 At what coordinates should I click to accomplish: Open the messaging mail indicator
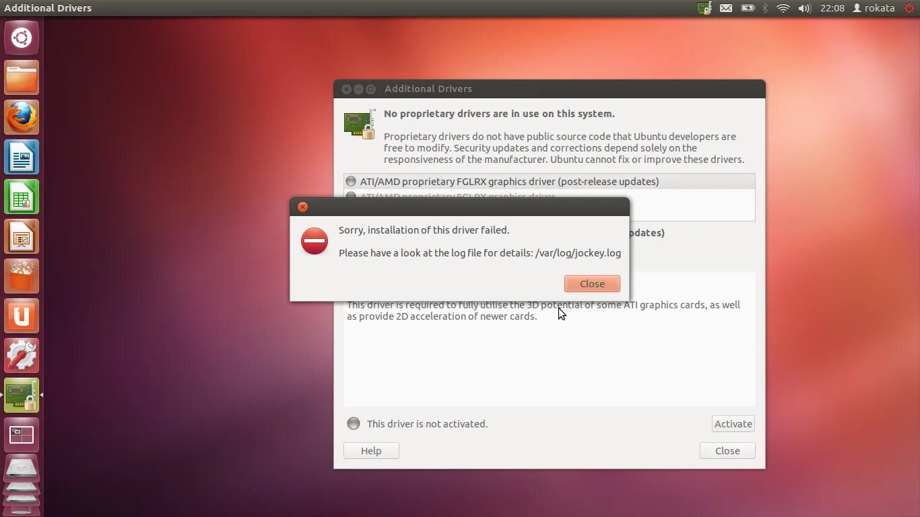pyautogui.click(x=726, y=8)
